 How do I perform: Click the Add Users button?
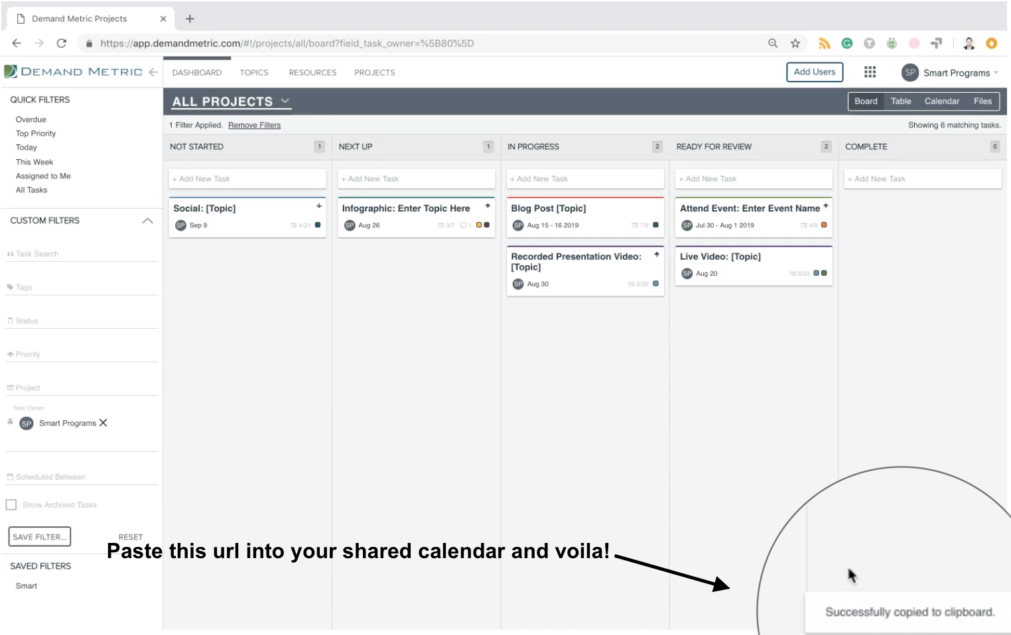815,72
